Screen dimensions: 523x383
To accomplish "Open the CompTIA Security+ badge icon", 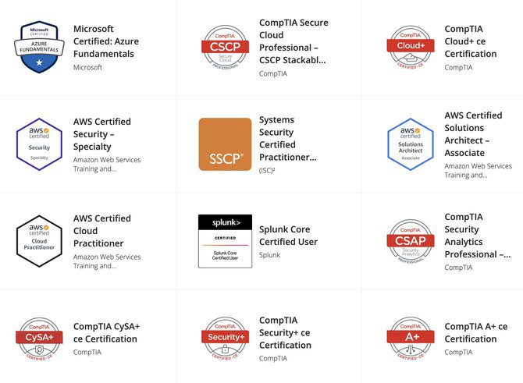I will pyautogui.click(x=225, y=339).
